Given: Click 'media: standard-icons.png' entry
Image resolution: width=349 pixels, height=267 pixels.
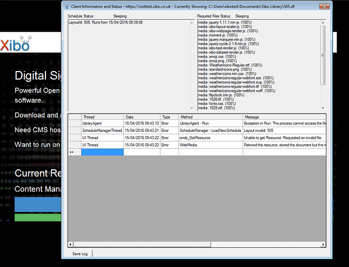Looking at the screenshot, I should tap(224, 69).
